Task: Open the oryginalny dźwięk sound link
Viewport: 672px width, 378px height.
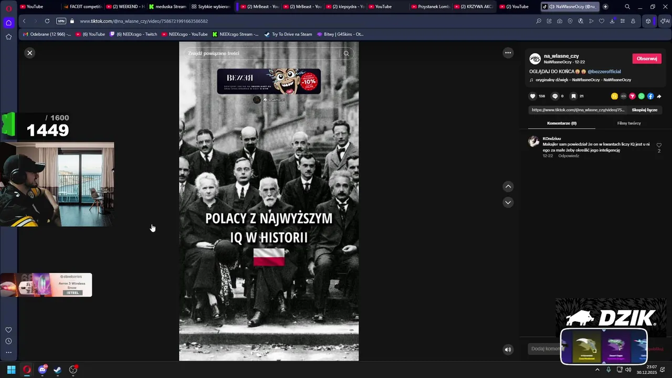Action: [583, 80]
